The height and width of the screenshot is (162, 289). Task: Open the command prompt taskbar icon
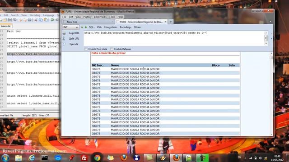click(45, 158)
